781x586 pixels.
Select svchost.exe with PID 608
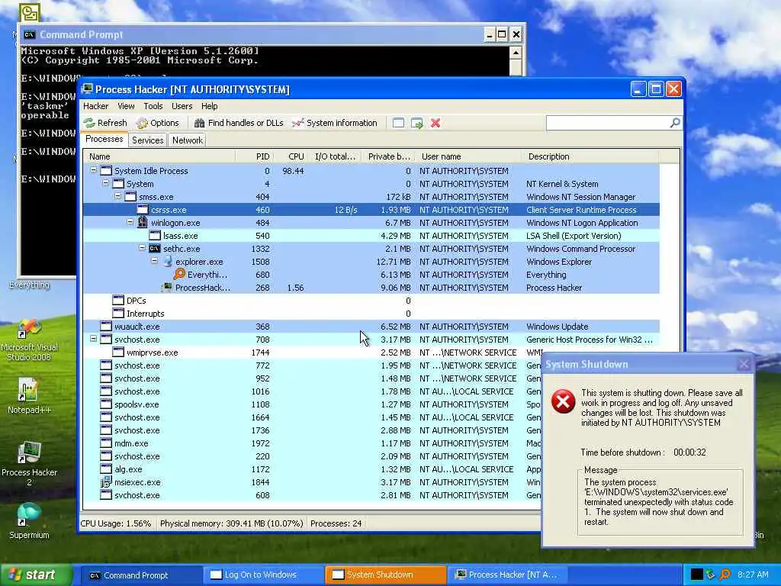point(312,494)
